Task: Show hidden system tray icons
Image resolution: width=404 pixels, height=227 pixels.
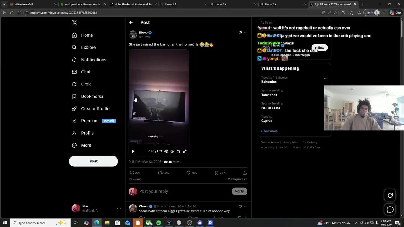Action: [x=357, y=223]
